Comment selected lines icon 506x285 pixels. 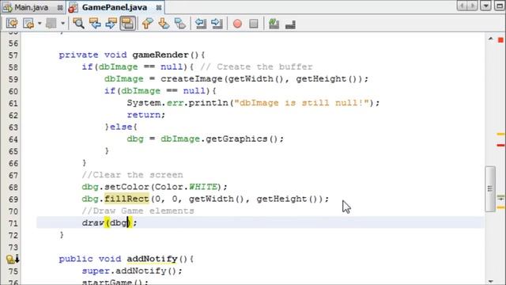pos(274,23)
